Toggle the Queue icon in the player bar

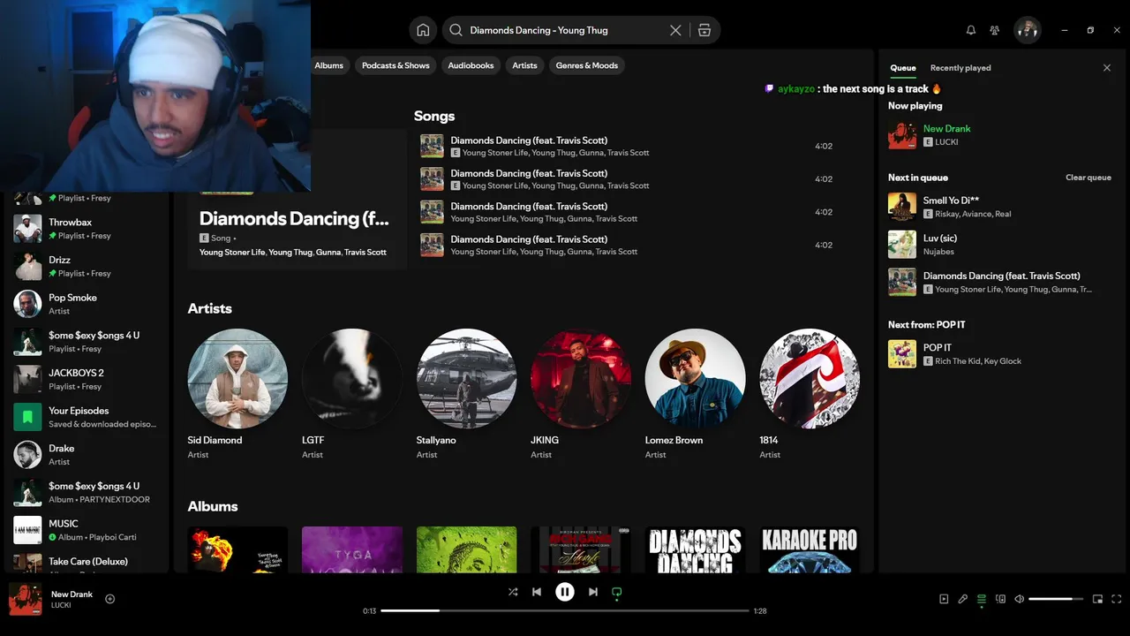coord(982,599)
